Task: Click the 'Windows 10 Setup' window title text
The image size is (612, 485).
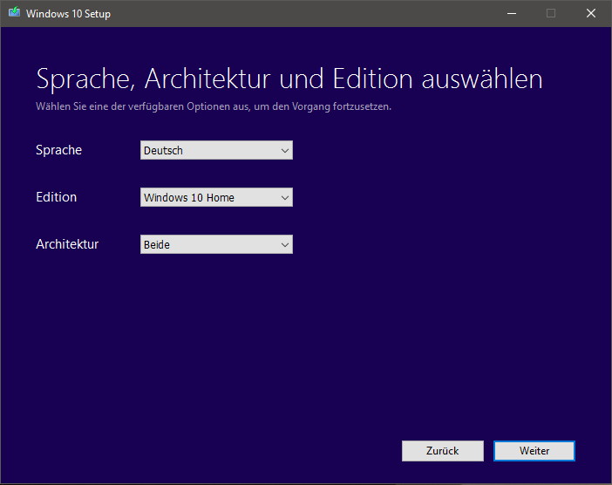Action: point(68,14)
